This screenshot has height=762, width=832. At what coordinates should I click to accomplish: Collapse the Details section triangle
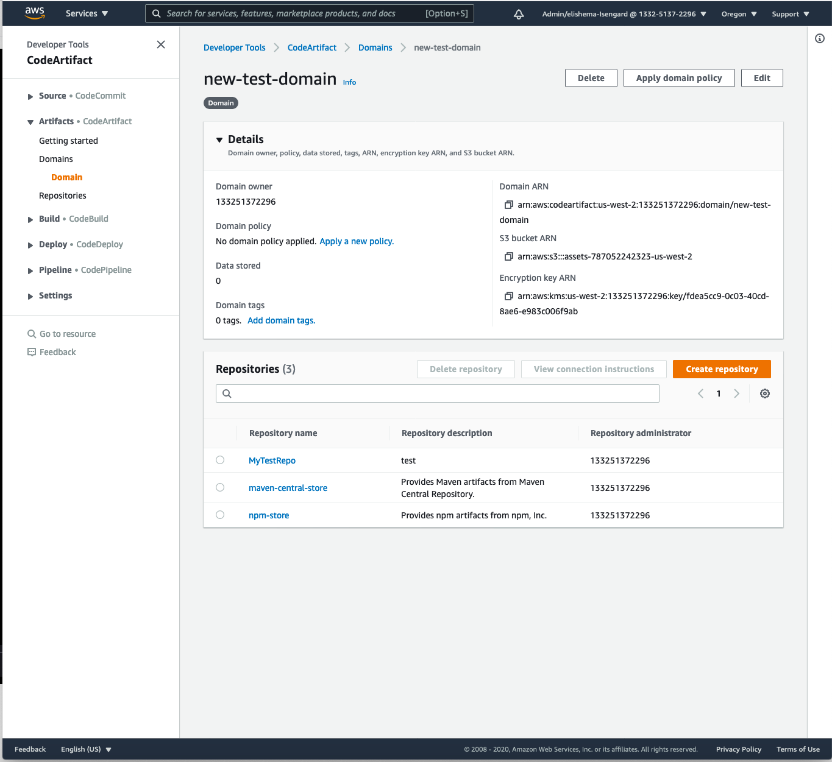click(219, 140)
